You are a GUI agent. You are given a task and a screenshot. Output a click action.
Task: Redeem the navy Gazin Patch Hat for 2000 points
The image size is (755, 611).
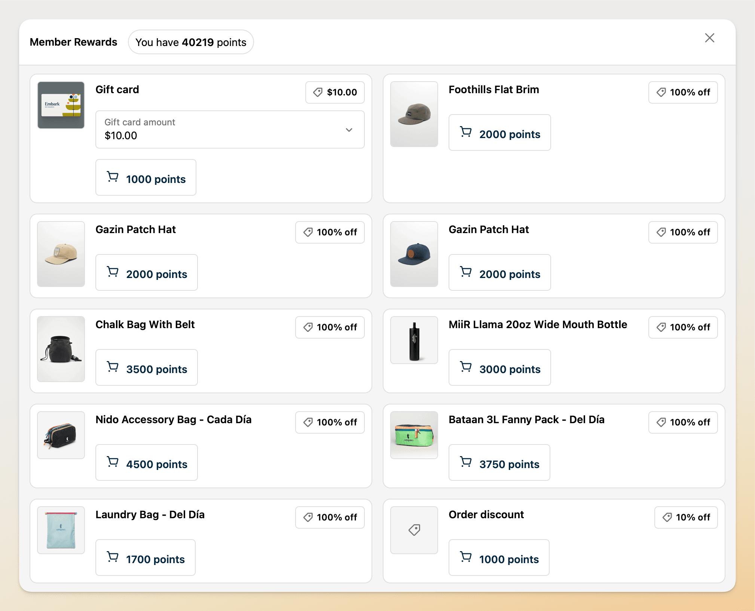tap(499, 272)
